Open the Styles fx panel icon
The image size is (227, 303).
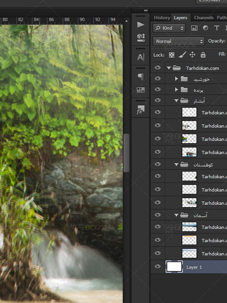click(141, 109)
